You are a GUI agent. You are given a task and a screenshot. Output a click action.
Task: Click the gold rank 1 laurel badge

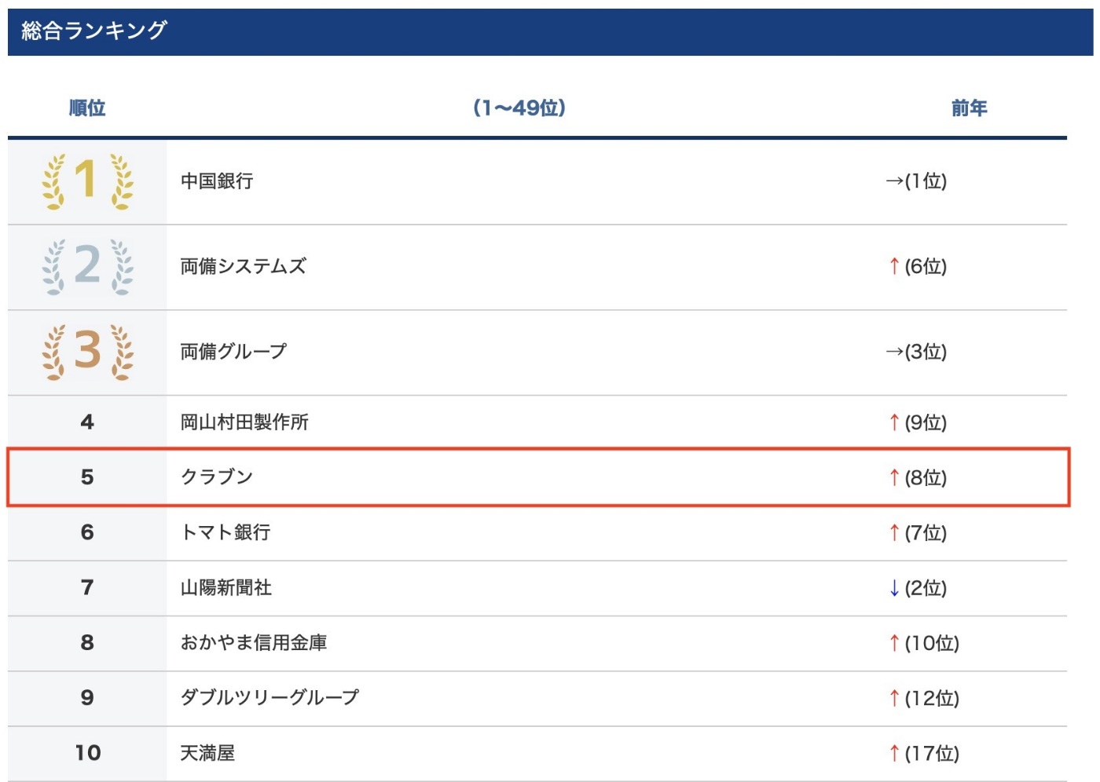pyautogui.click(x=87, y=181)
